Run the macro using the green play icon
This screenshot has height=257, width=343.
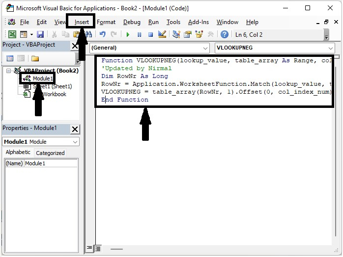point(128,34)
